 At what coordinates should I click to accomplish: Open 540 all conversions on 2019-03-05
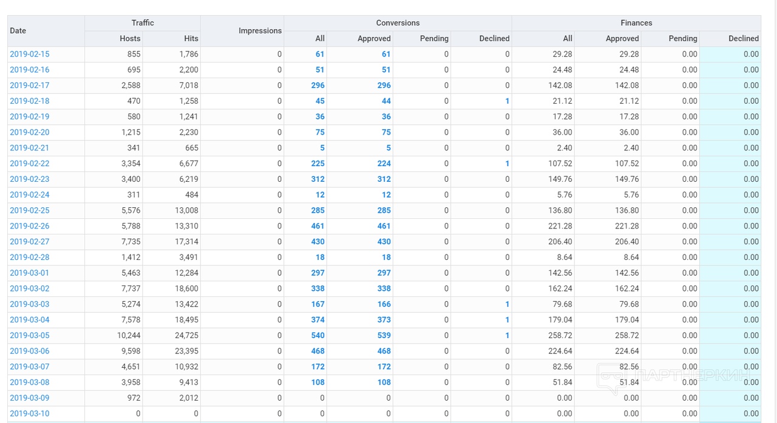(x=317, y=335)
